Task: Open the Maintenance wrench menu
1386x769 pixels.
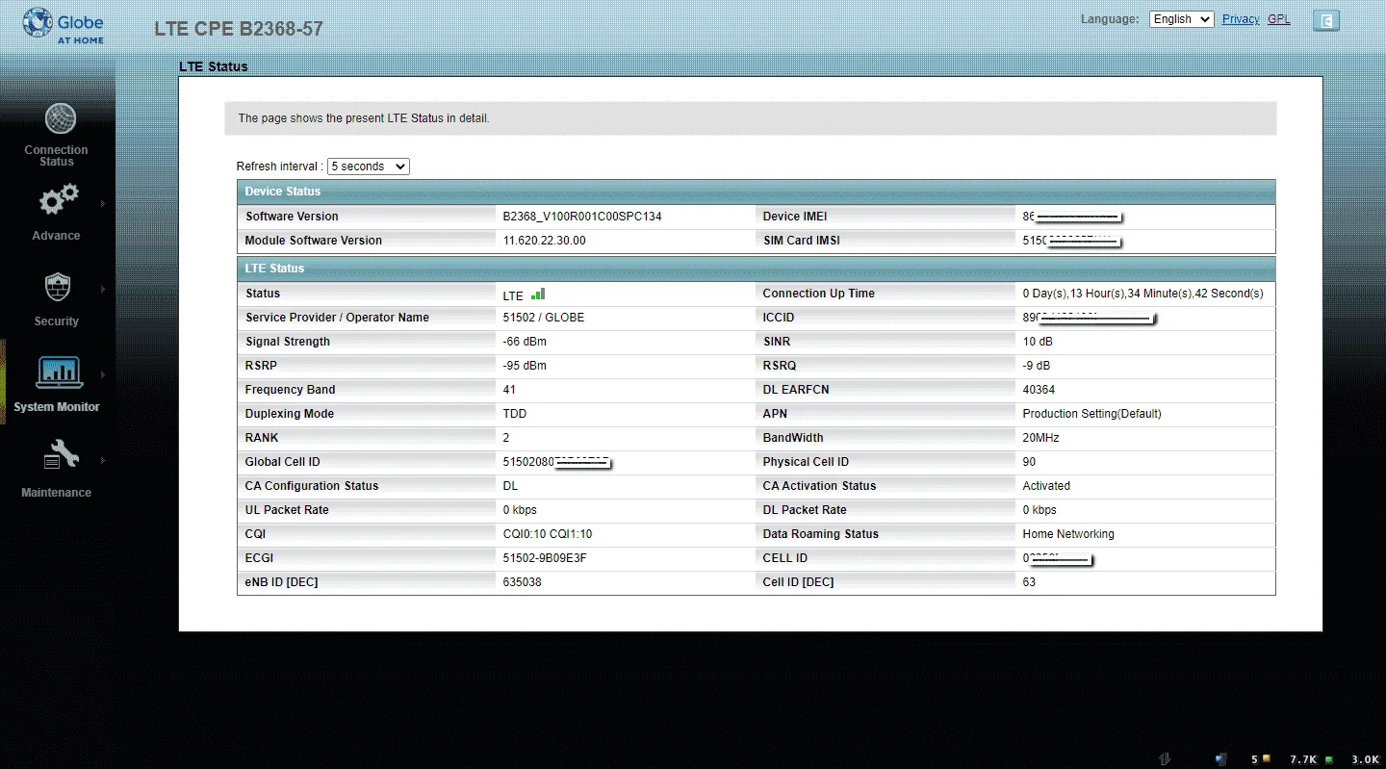Action: [60, 455]
